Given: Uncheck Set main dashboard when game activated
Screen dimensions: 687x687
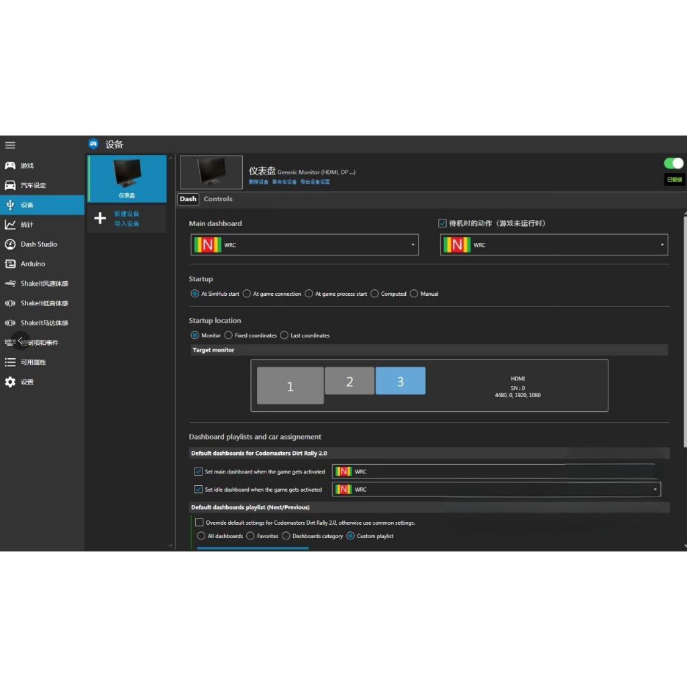Looking at the screenshot, I should coord(198,472).
